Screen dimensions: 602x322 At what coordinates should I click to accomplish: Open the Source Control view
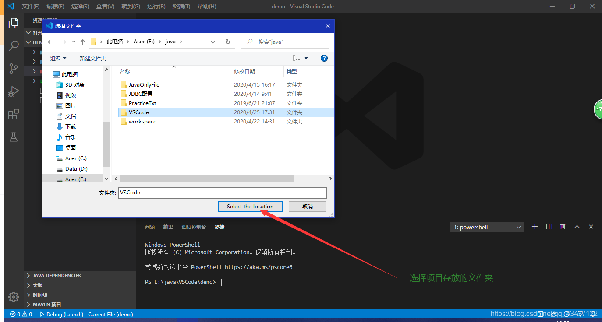(x=14, y=68)
